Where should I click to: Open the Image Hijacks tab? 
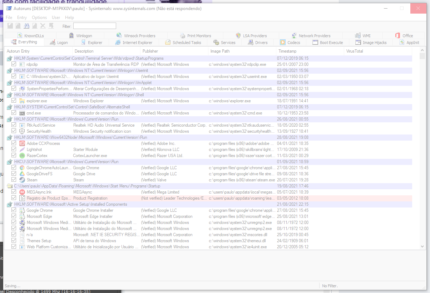(x=371, y=43)
